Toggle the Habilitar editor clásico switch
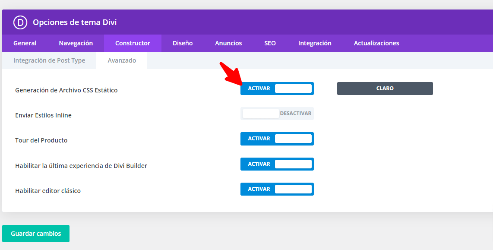This screenshot has height=250, width=493. [x=277, y=189]
